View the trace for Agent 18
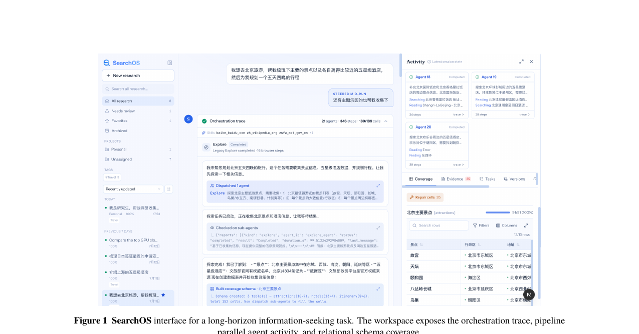The width and height of the screenshot is (639, 334). click(459, 114)
